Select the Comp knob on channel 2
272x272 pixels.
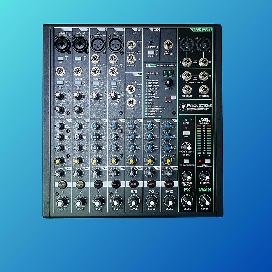(78, 109)
